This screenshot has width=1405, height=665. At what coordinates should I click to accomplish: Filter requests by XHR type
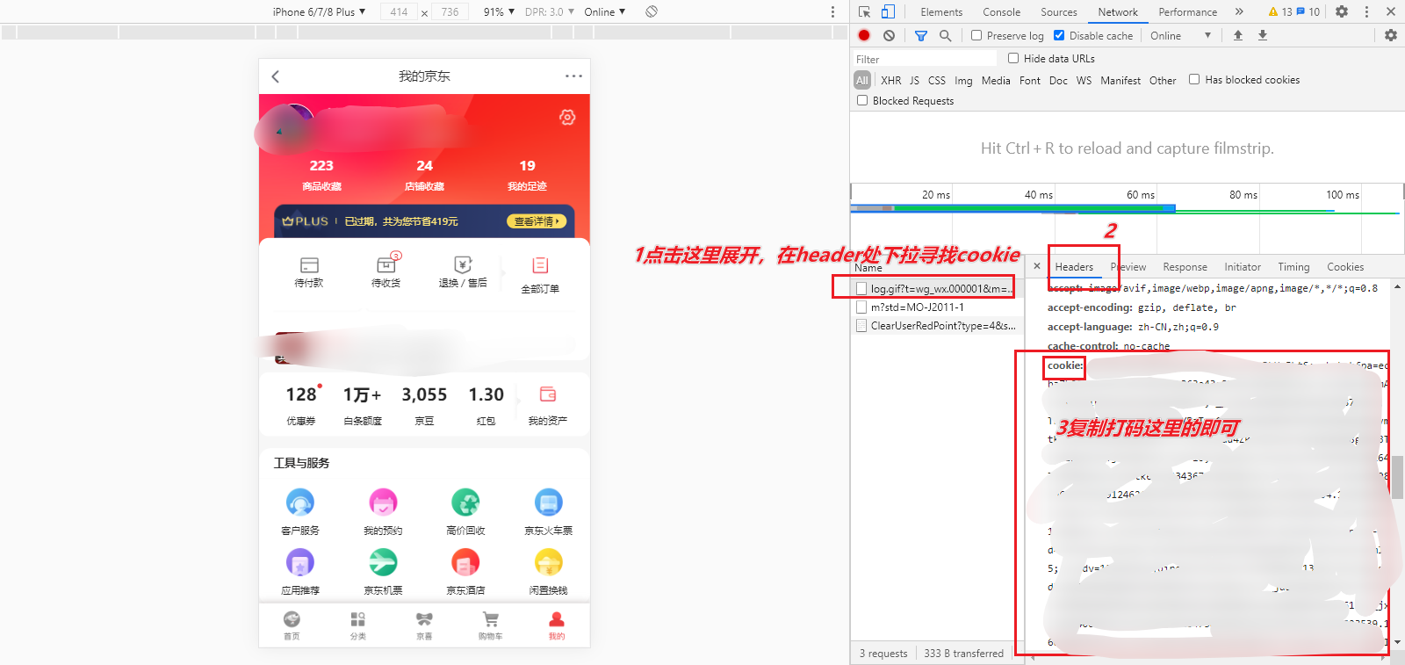coord(890,80)
